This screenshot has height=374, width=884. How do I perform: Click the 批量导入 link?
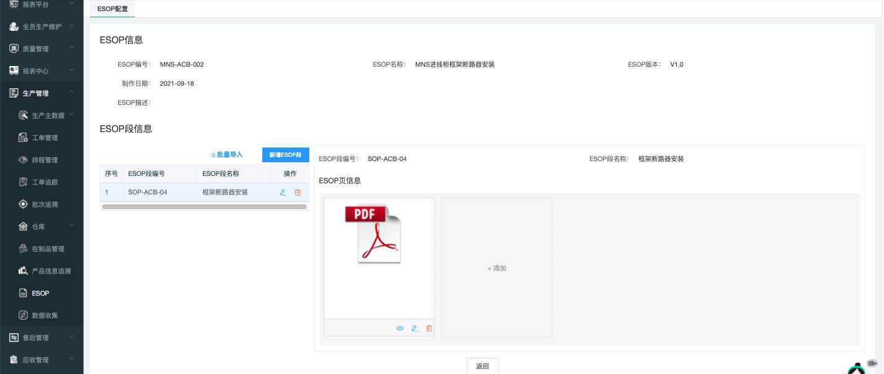point(226,155)
